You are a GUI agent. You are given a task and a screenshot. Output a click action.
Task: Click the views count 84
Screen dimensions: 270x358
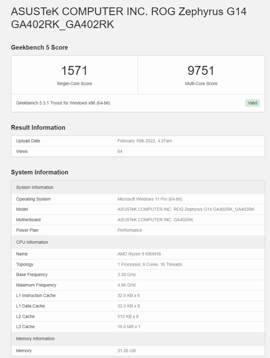click(120, 151)
